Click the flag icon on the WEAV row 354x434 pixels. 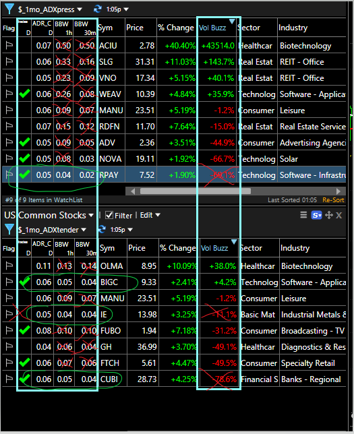tap(9, 94)
